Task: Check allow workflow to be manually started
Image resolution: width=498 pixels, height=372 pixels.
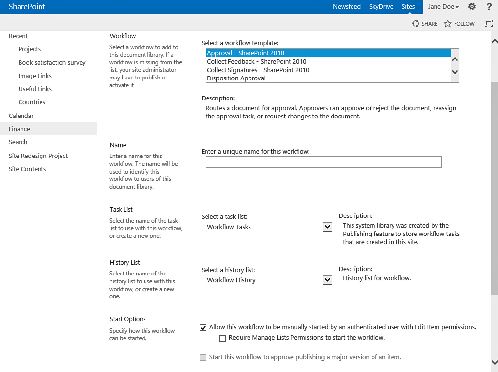Action: coord(203,327)
